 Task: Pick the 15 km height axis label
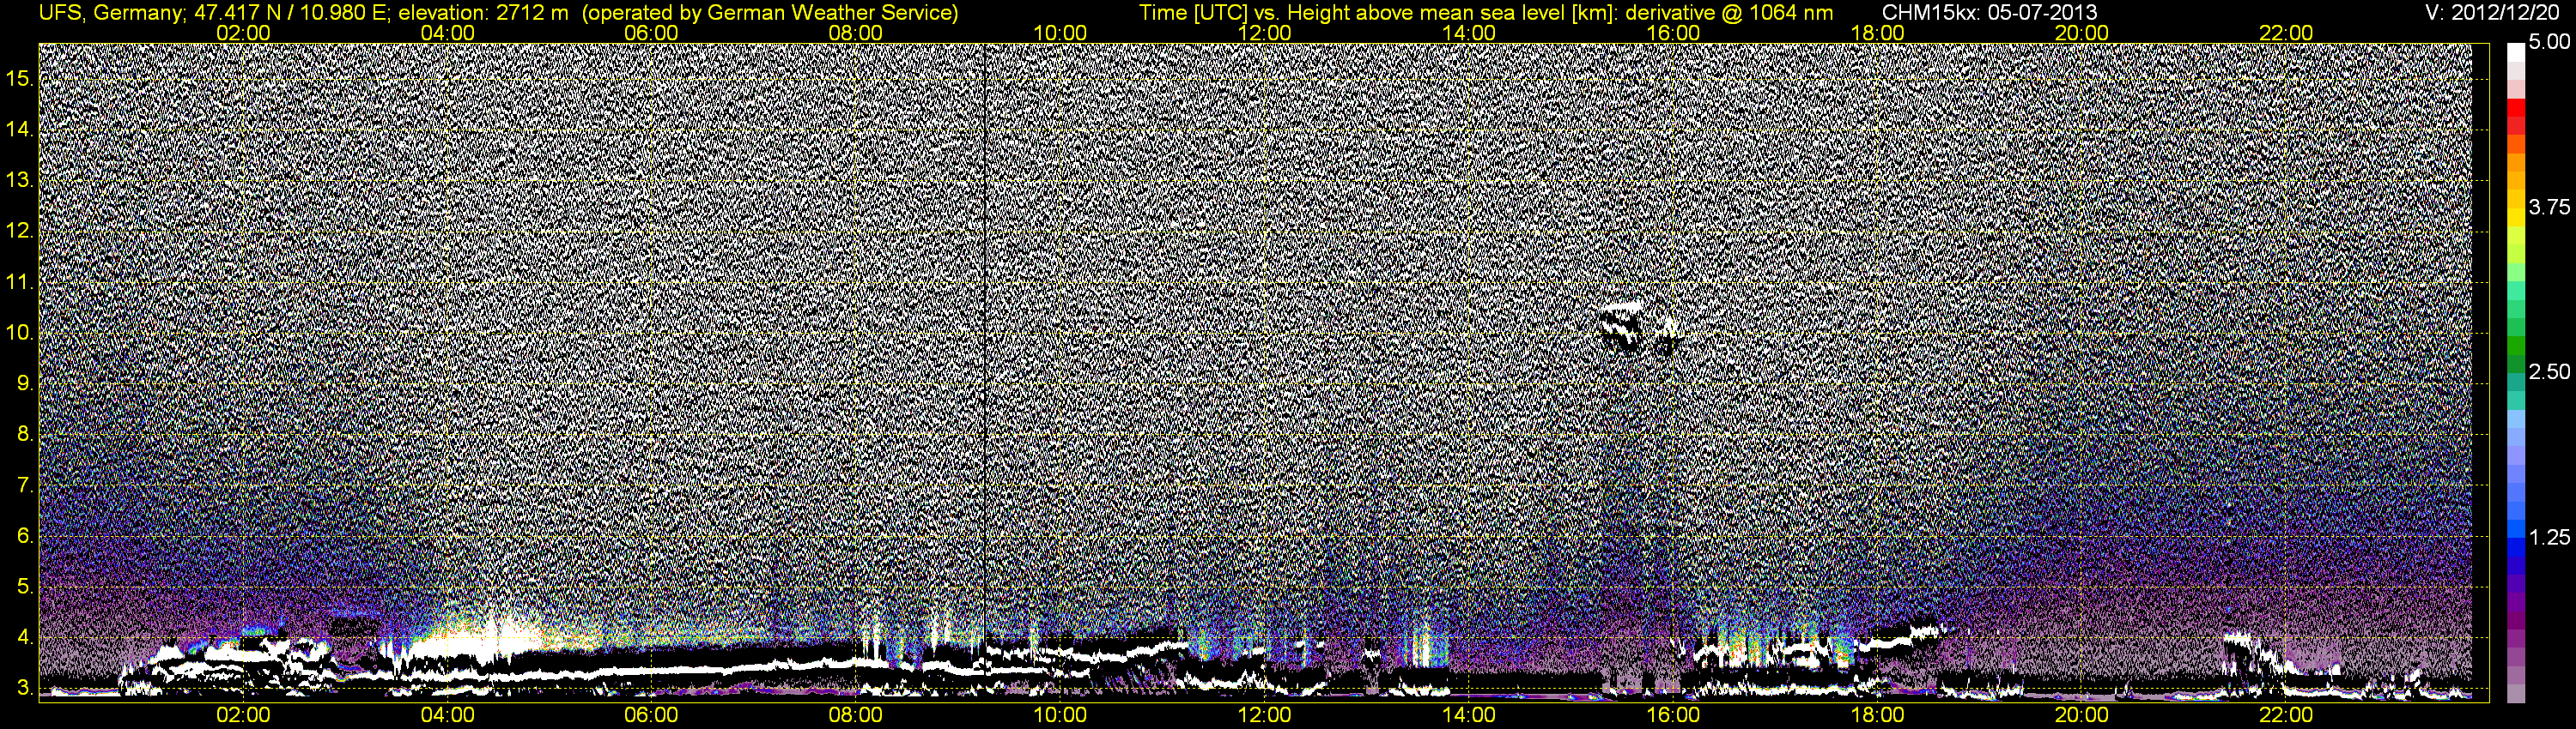(x=20, y=78)
